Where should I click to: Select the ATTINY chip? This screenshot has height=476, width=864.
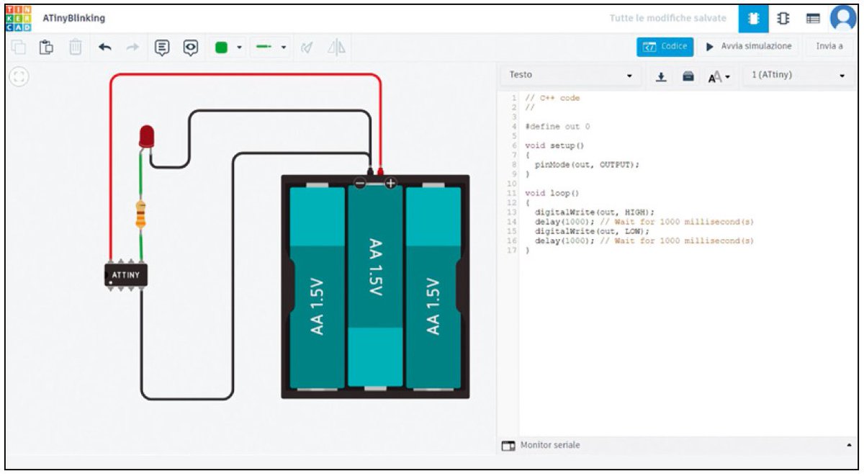point(125,274)
